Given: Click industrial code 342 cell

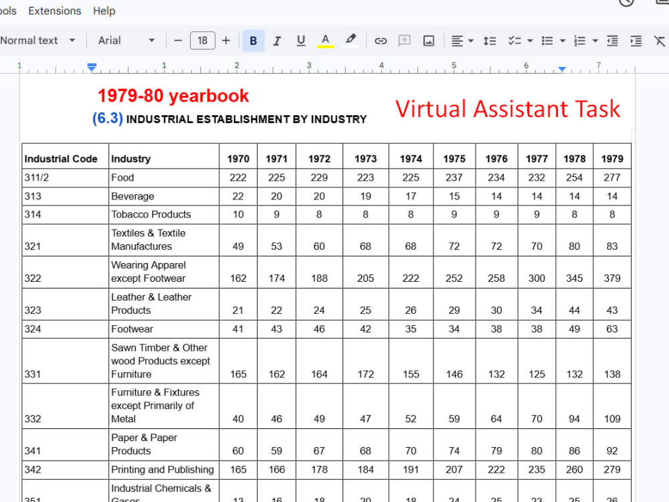Looking at the screenshot, I should click(x=66, y=470).
